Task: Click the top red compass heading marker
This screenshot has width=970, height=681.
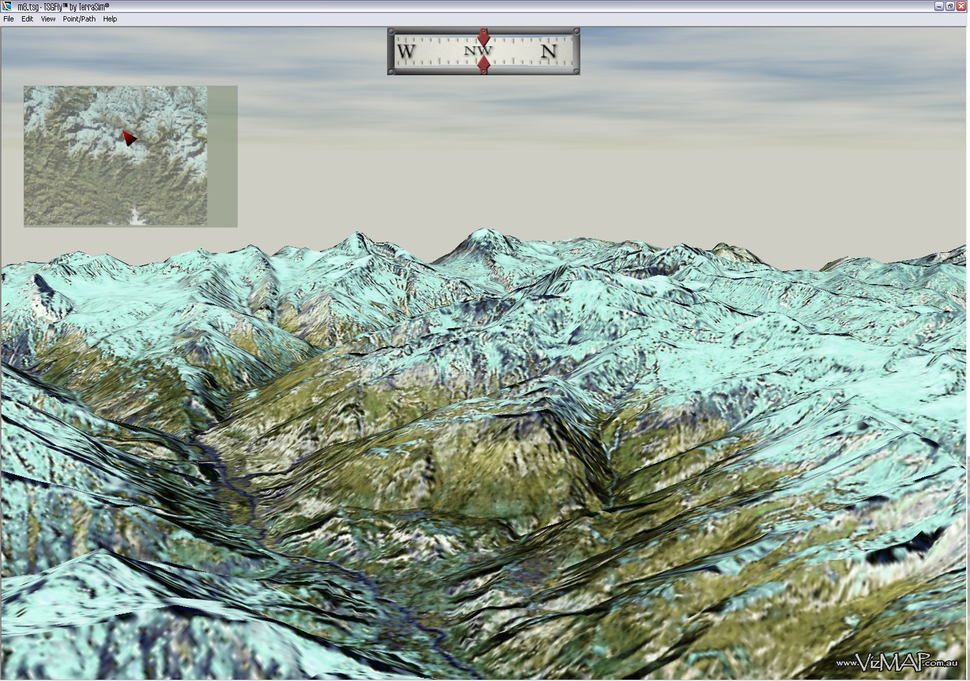Action: pos(484,37)
